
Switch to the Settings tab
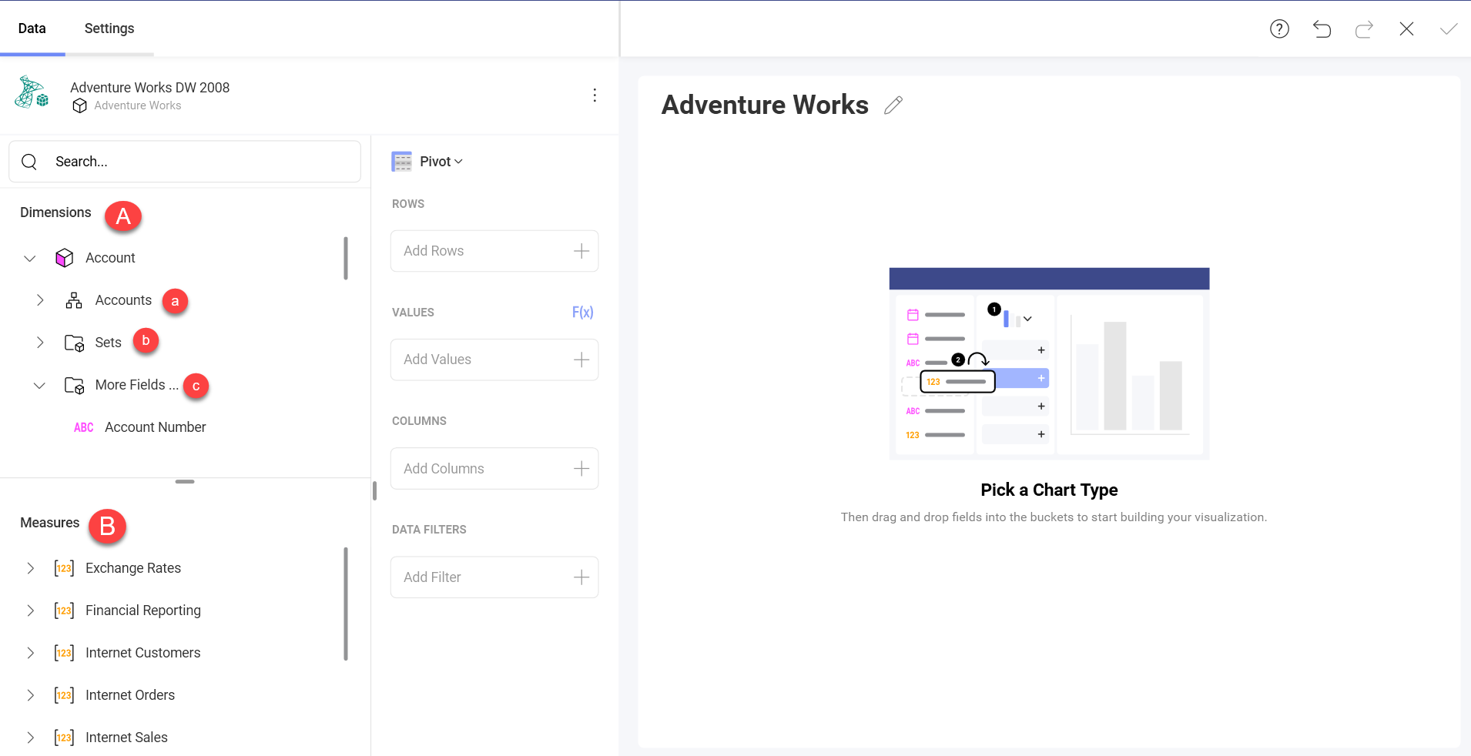click(x=109, y=28)
